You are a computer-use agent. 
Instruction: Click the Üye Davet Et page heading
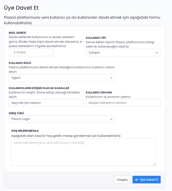pos(21,8)
